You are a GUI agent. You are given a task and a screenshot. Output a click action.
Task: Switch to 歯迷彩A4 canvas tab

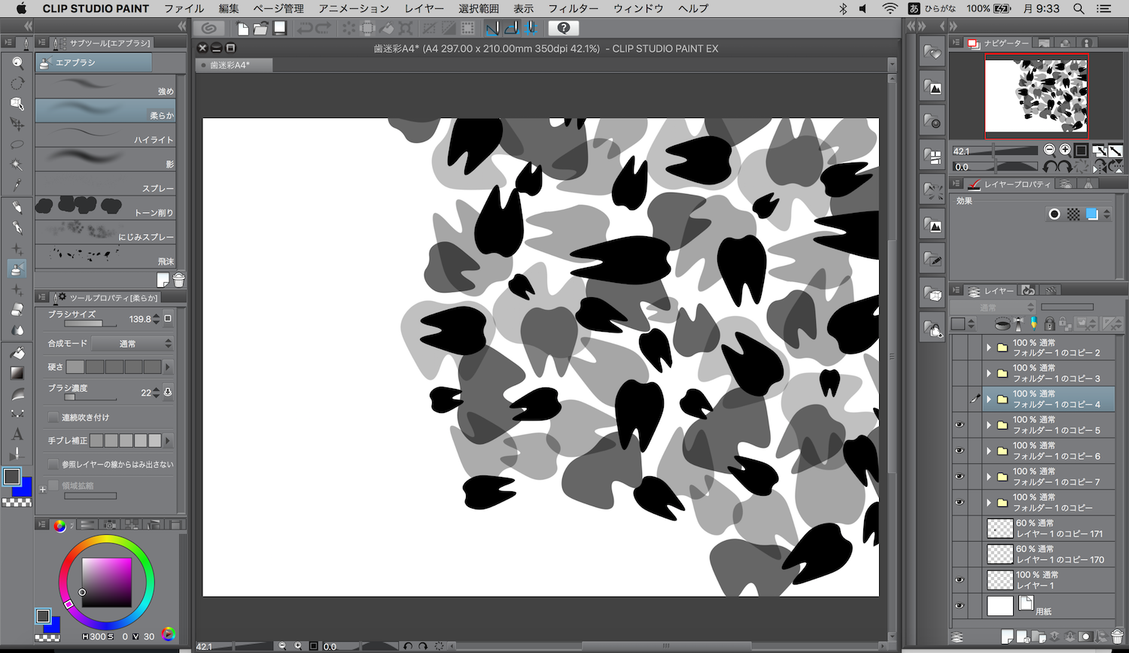pyautogui.click(x=234, y=65)
